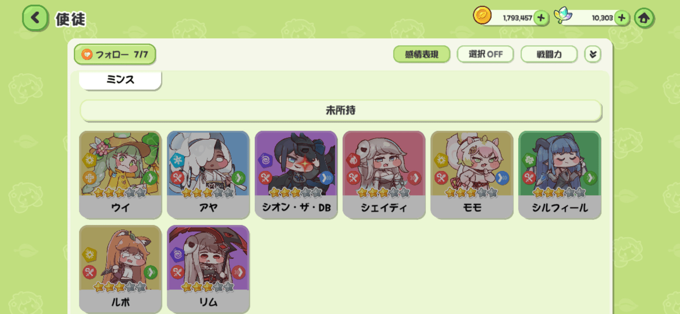Click the heart icon in Follow button

87,54
